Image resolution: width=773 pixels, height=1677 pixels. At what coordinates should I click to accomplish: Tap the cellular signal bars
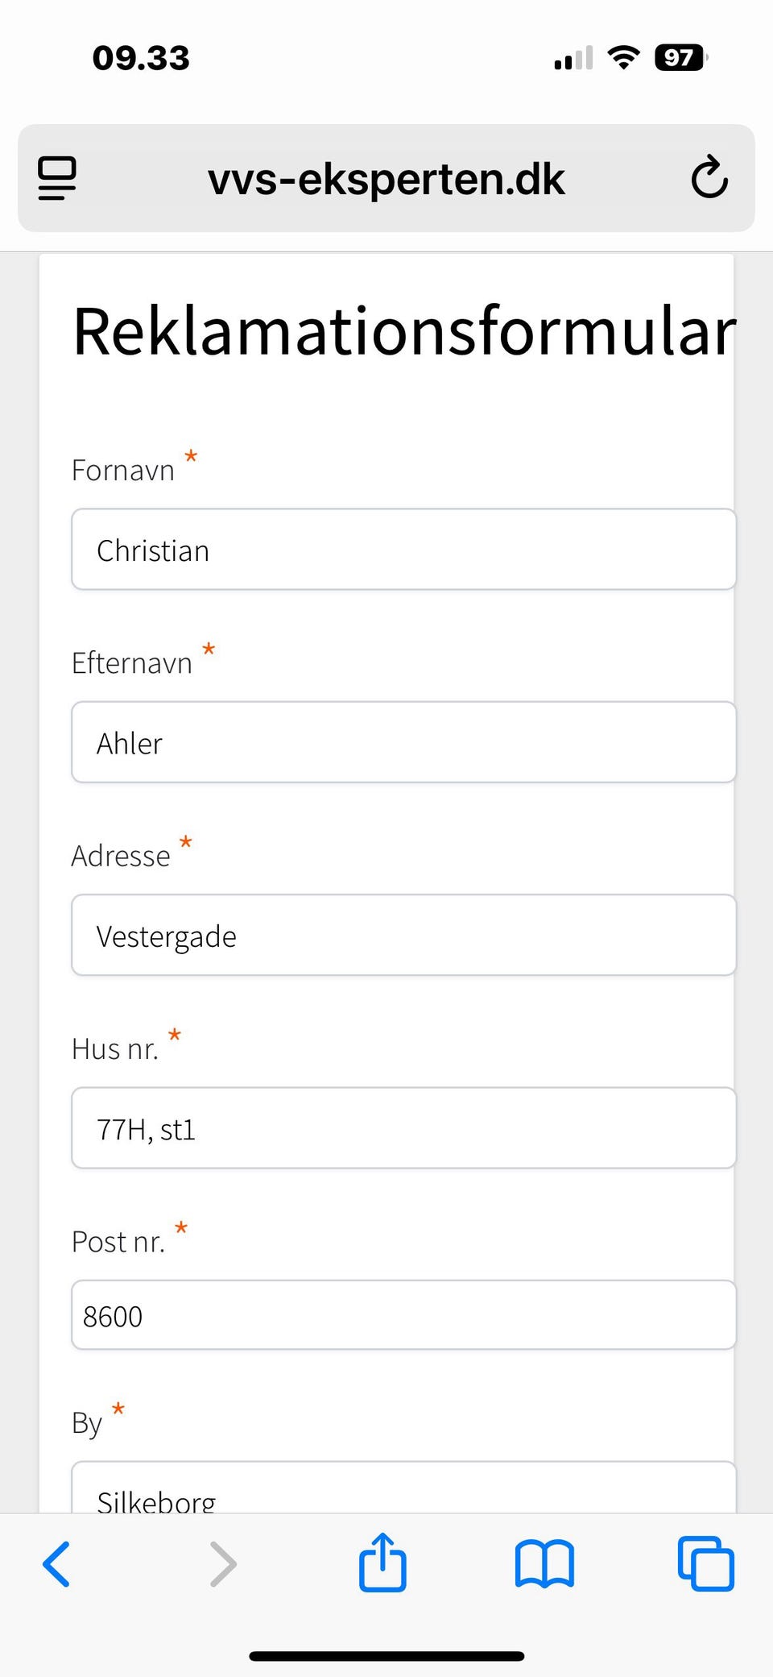tap(573, 58)
